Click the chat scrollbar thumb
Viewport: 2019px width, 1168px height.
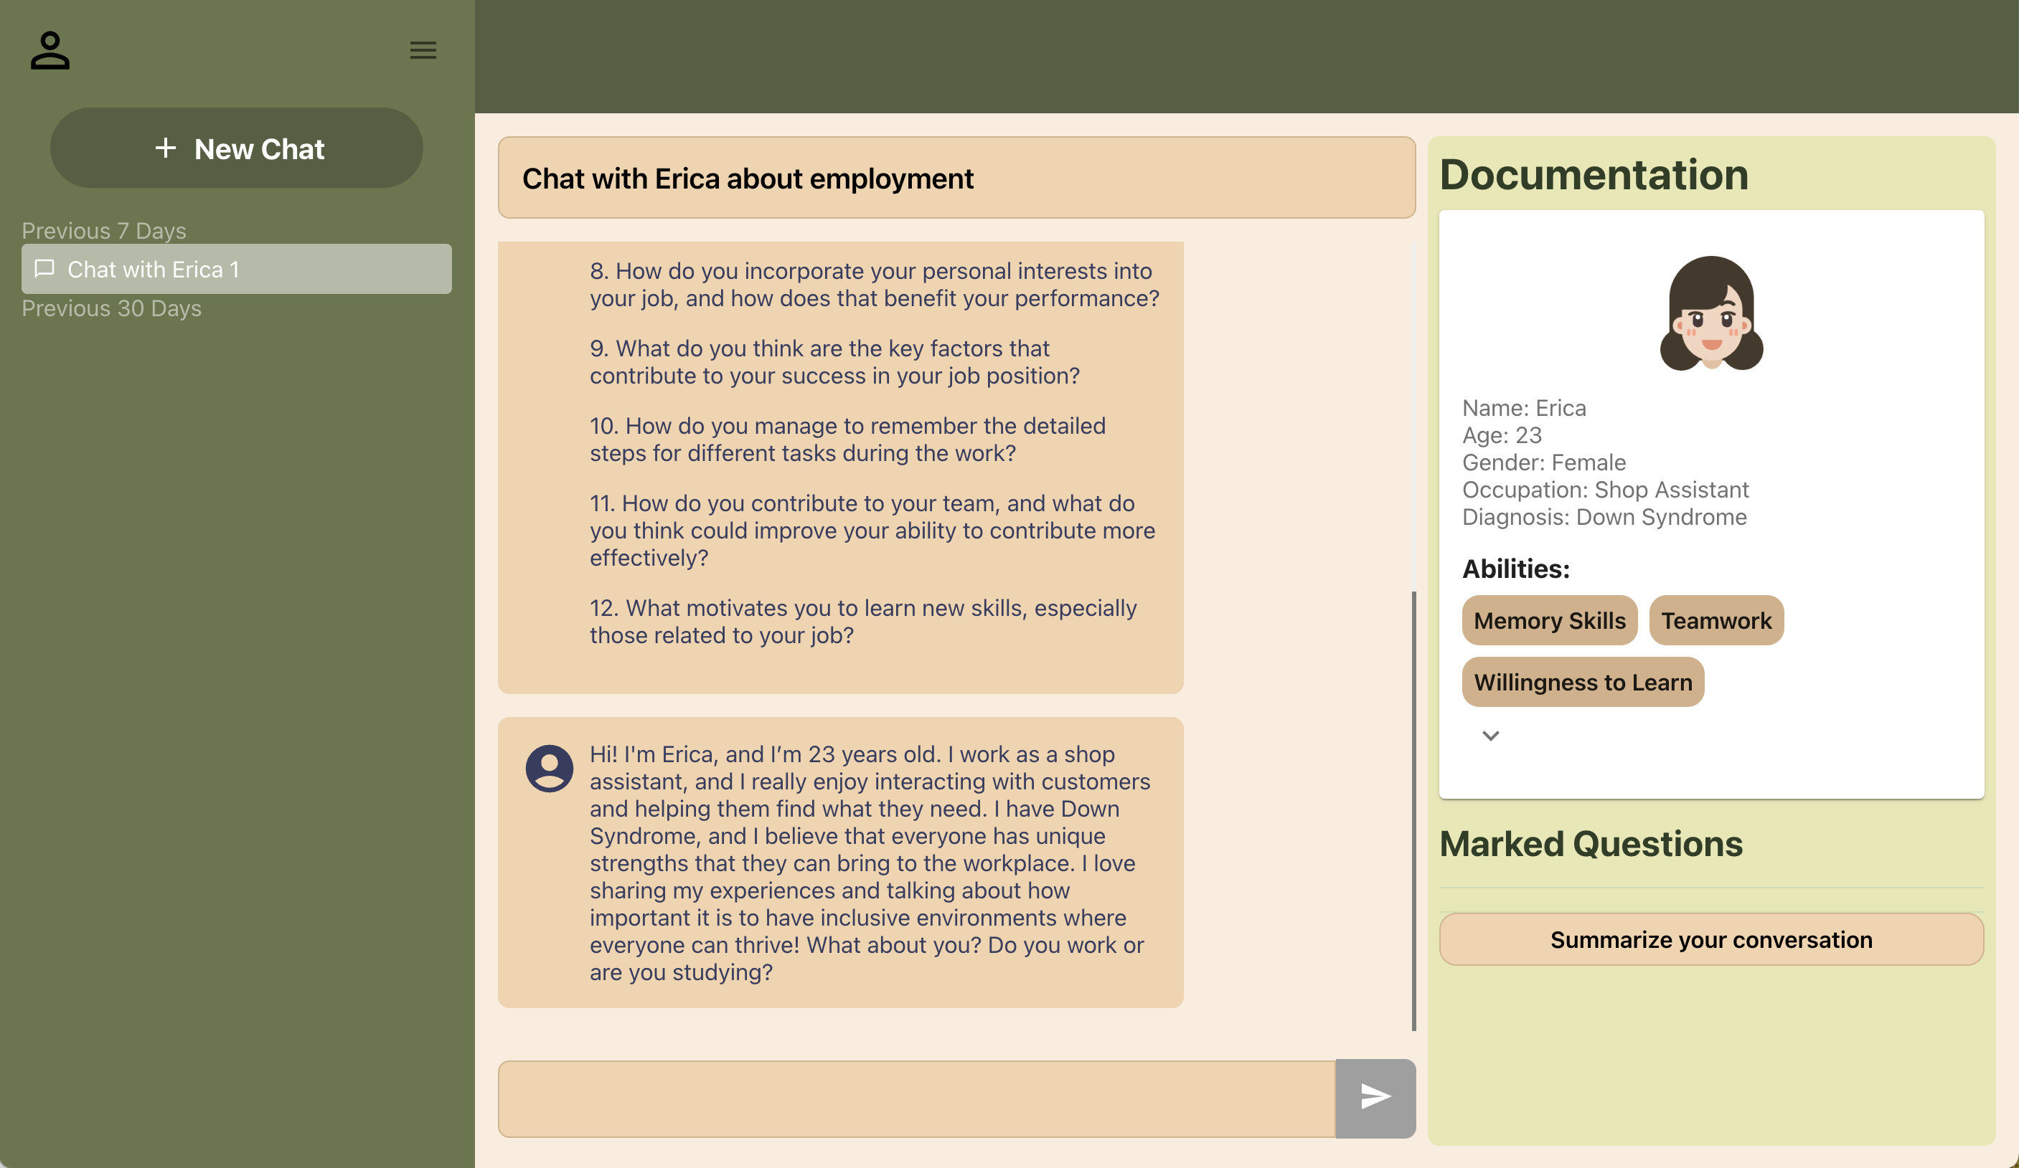(x=1413, y=810)
